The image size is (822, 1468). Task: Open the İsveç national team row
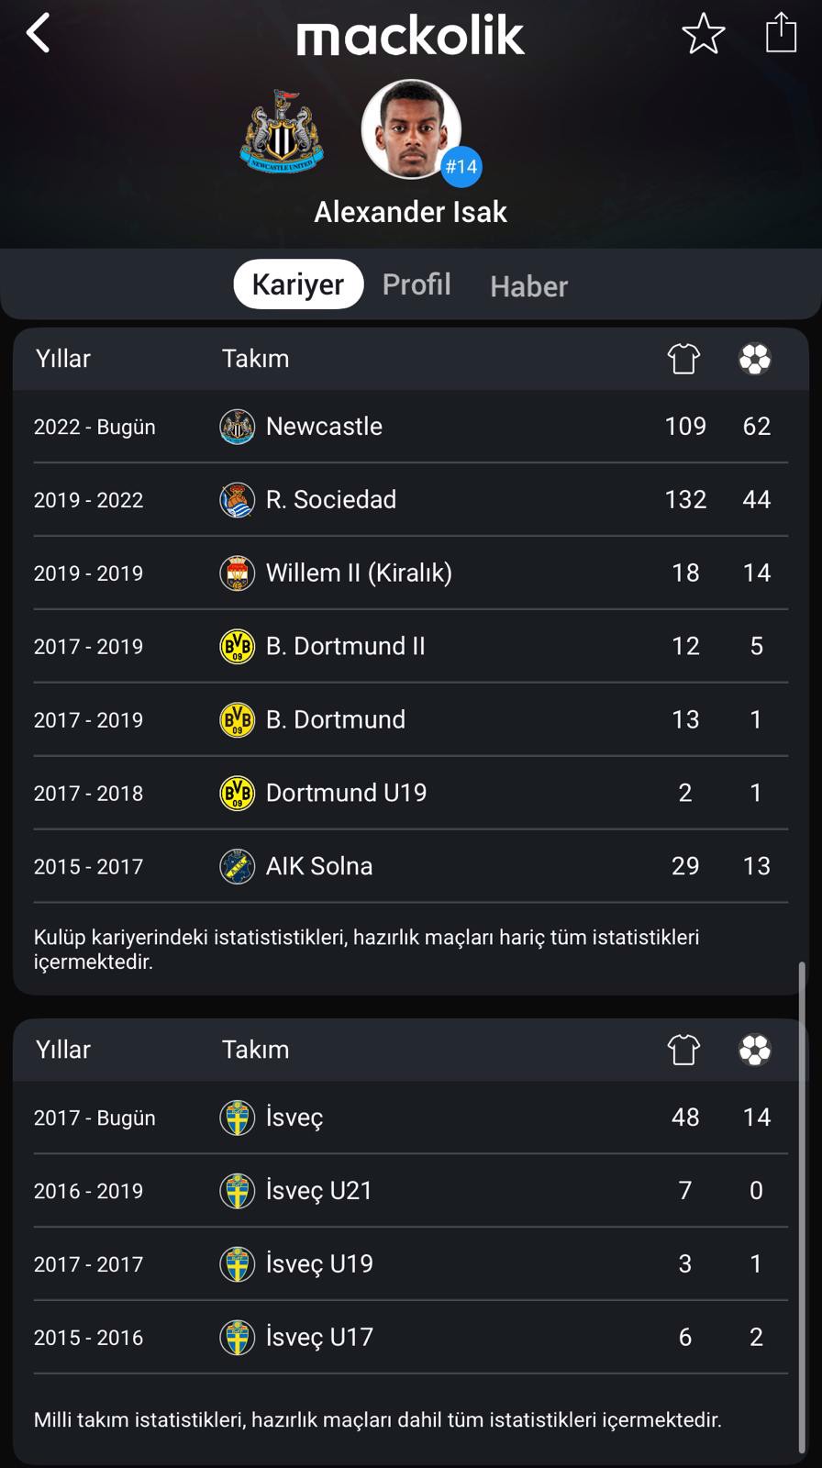(411, 1118)
